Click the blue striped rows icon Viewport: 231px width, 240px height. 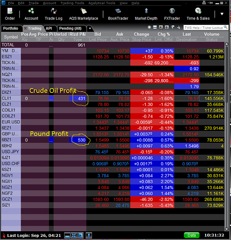pyautogui.click(x=155, y=27)
